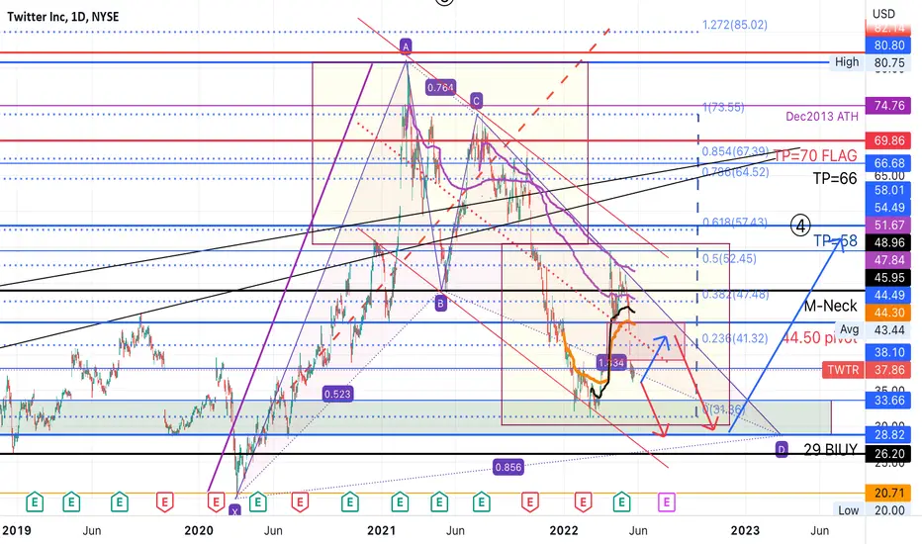Select the purple 74.76 price axis label
Viewport: 922px width, 544px height.
(888, 105)
